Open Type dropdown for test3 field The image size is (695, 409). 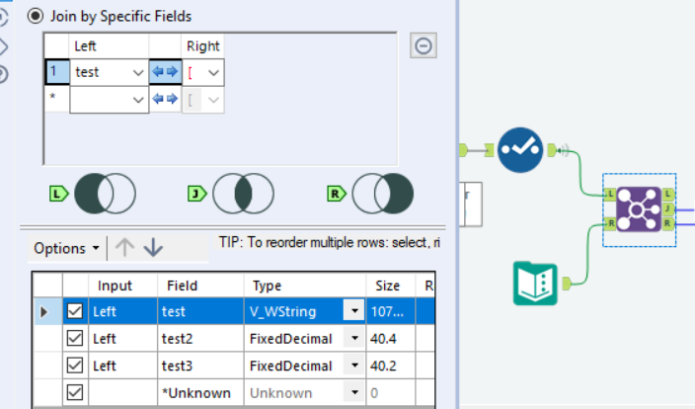354,366
